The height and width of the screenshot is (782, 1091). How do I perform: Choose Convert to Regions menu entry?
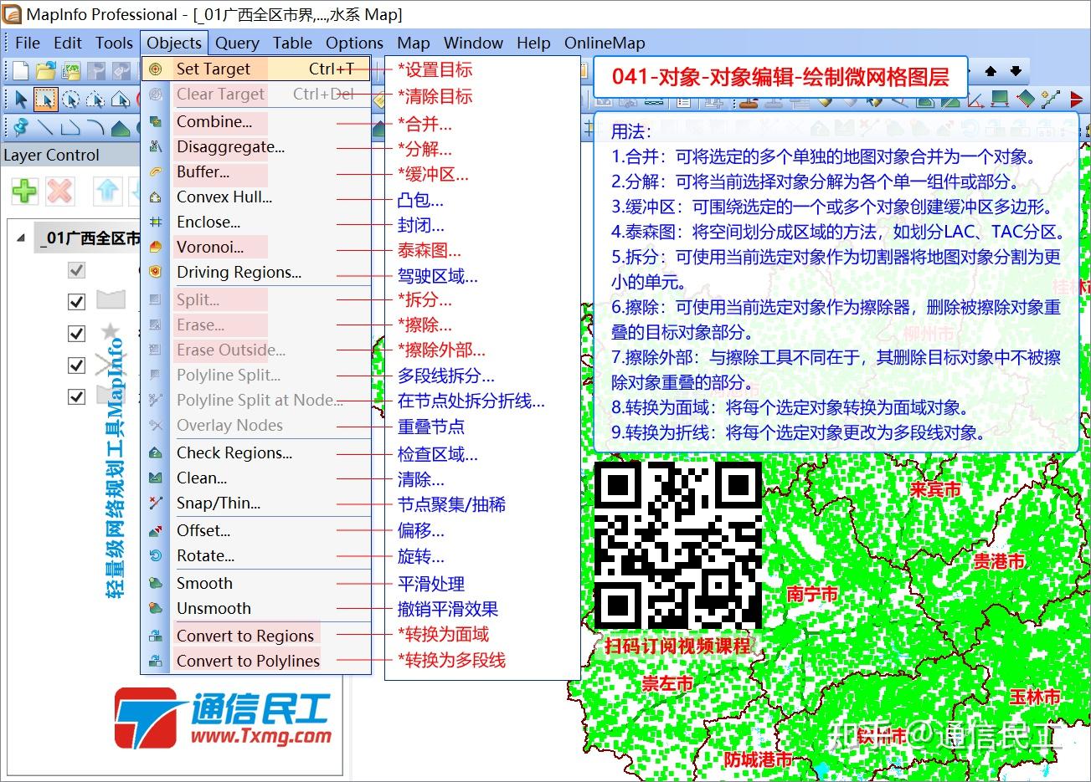click(256, 636)
